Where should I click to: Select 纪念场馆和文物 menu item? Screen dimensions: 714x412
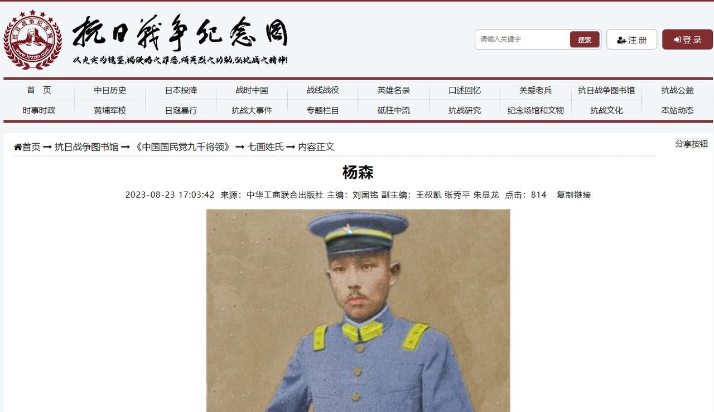tap(535, 110)
